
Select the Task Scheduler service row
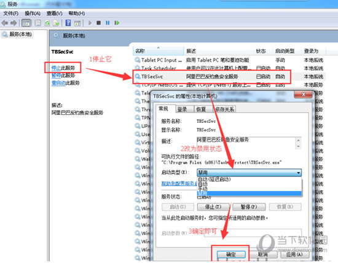(229, 68)
